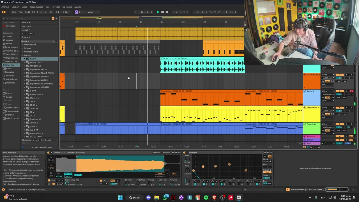This screenshot has height=202, width=359.
Task: Toggle the Simpler Filter on/off switch
Action: pyautogui.click(x=49, y=180)
